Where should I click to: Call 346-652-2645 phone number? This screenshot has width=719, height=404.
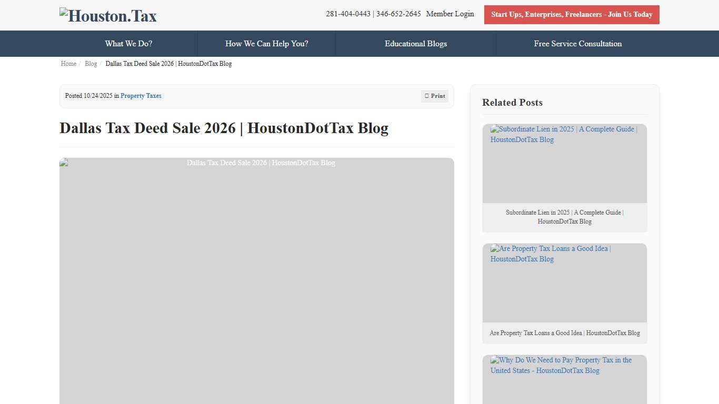coord(398,14)
